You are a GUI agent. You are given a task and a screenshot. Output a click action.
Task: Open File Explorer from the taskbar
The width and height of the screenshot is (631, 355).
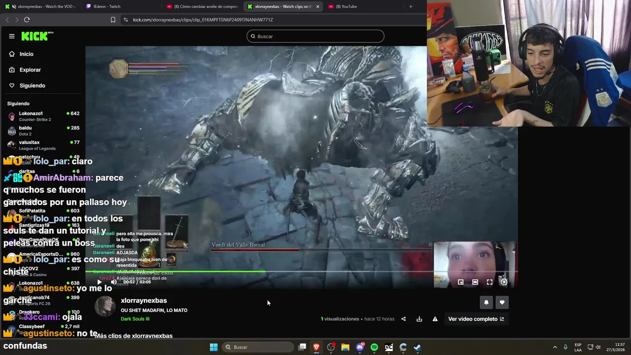[x=346, y=347]
